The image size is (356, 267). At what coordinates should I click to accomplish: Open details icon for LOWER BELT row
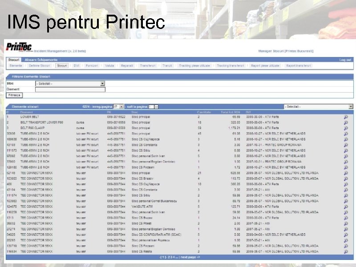pos(346,117)
